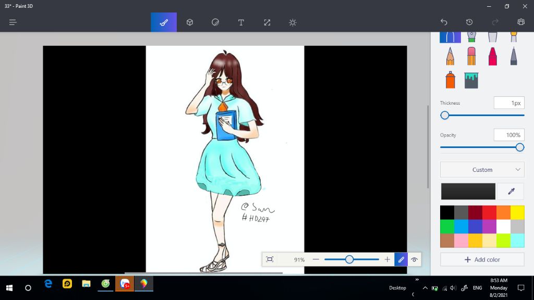Open the Text tab
The width and height of the screenshot is (534, 300).
click(241, 22)
